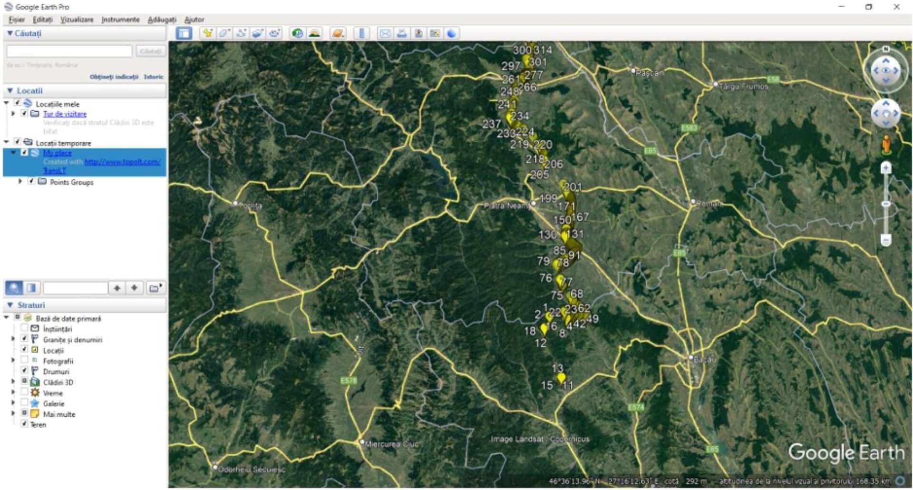
Task: Click the Record a Tour icon
Action: (x=274, y=33)
